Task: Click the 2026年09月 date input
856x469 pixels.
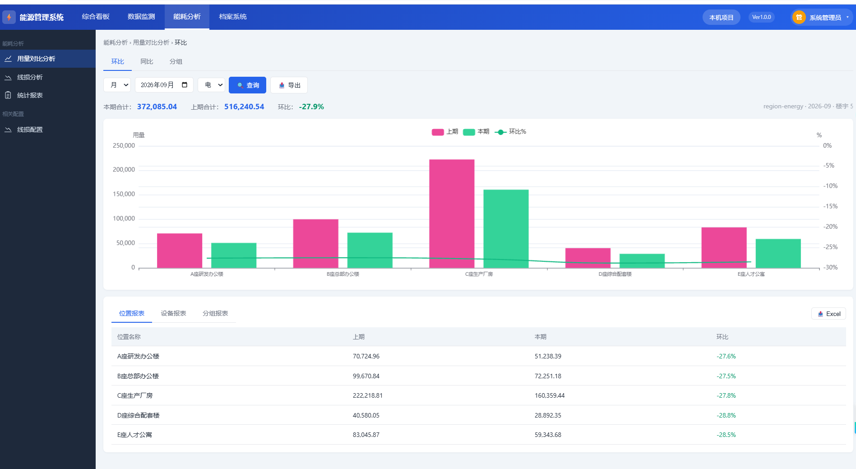Action: pos(164,85)
